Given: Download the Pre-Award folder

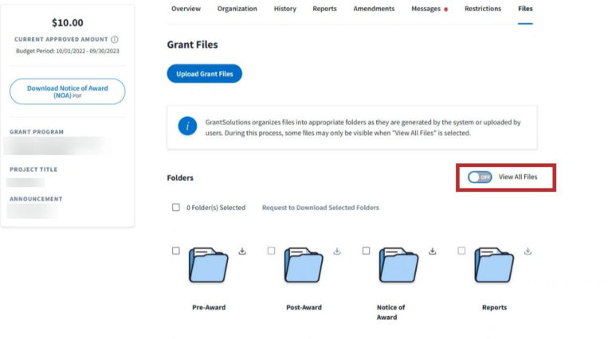Looking at the screenshot, I should [242, 251].
